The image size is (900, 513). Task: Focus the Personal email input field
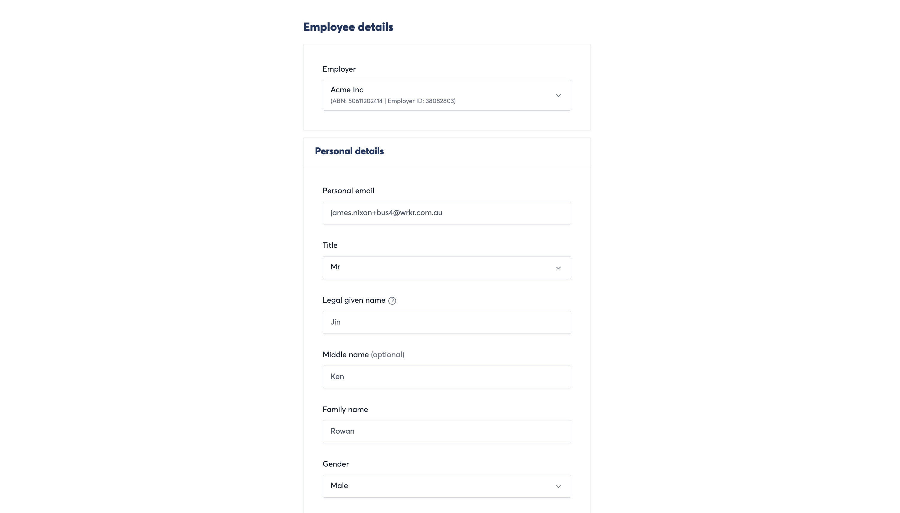[447, 213]
